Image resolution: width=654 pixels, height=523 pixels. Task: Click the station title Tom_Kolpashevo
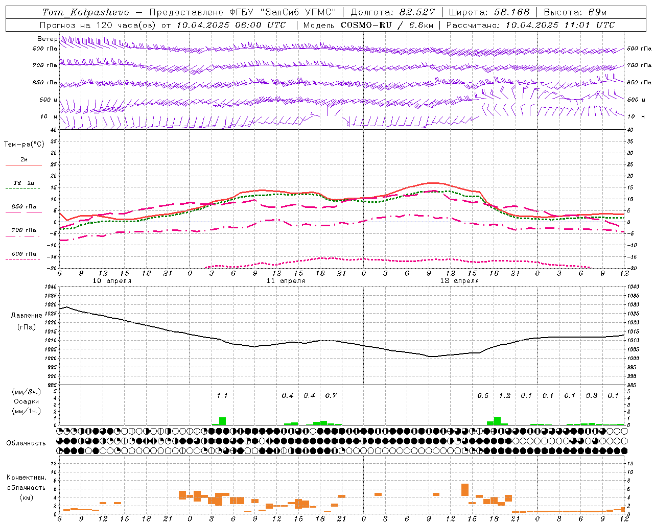(85, 12)
